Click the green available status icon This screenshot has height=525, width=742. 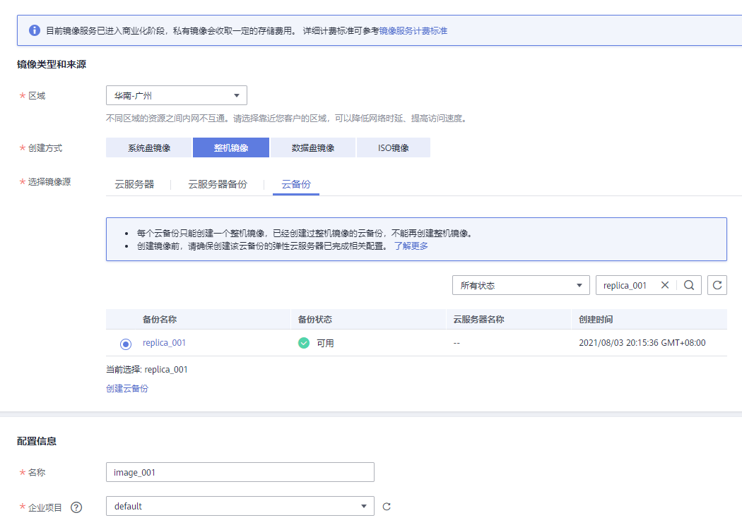coord(304,343)
